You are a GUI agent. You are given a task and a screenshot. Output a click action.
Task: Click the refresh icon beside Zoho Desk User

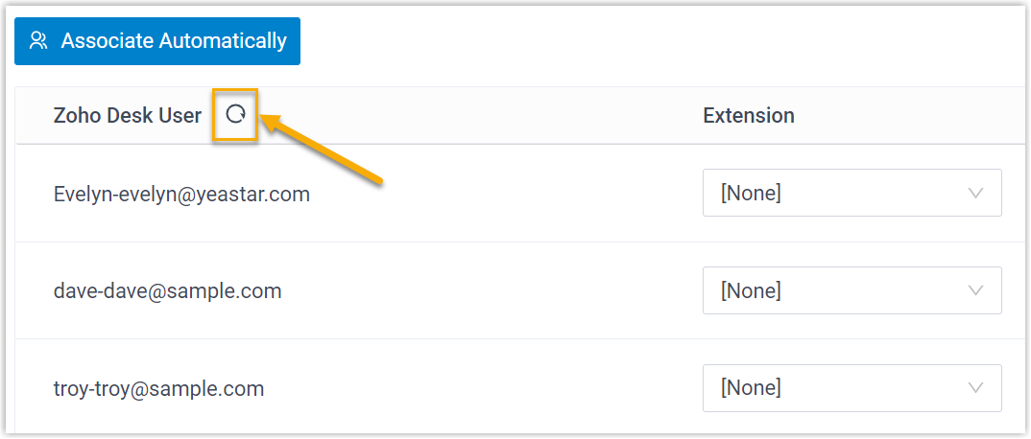click(x=235, y=115)
